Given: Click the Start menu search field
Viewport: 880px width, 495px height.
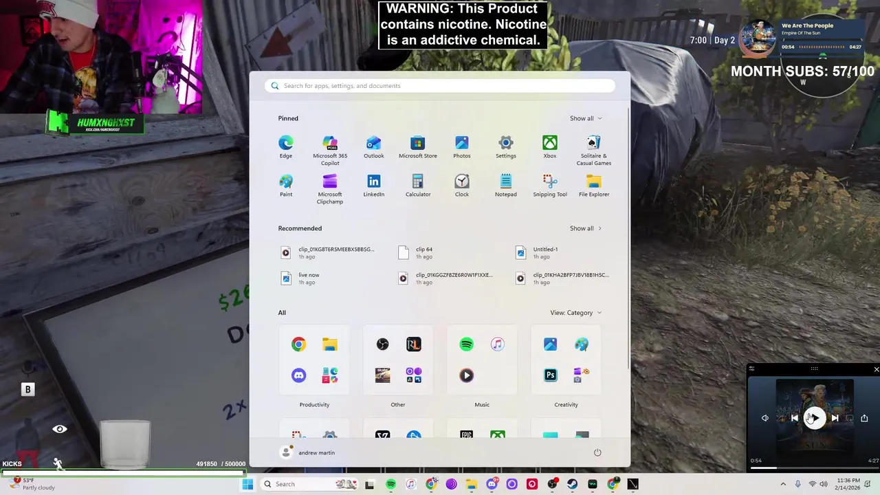Looking at the screenshot, I should pos(440,86).
